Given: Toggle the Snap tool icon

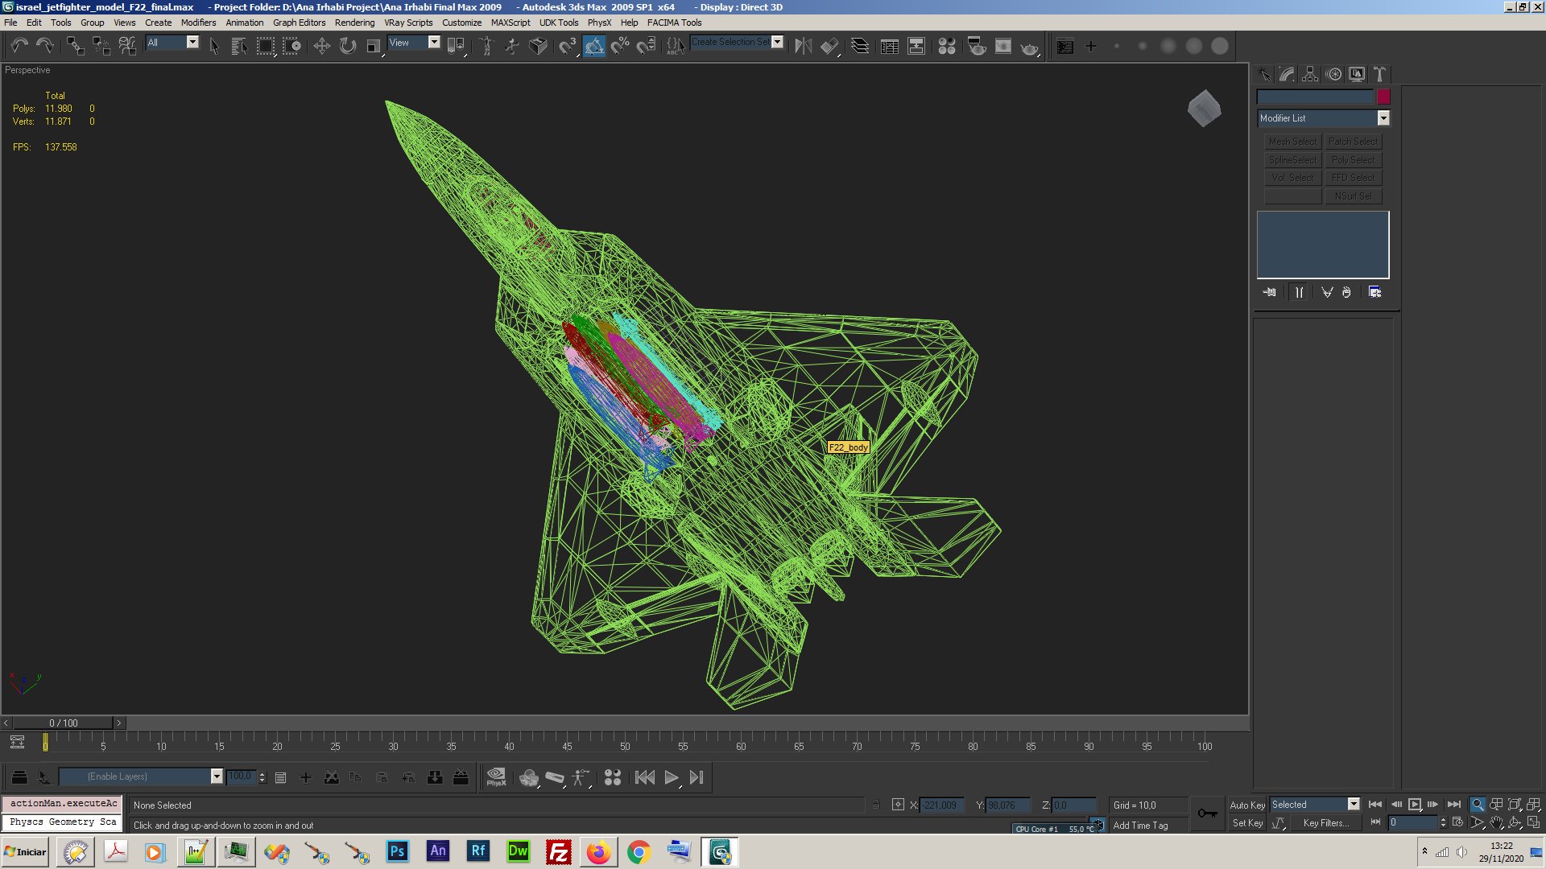Looking at the screenshot, I should [x=594, y=46].
